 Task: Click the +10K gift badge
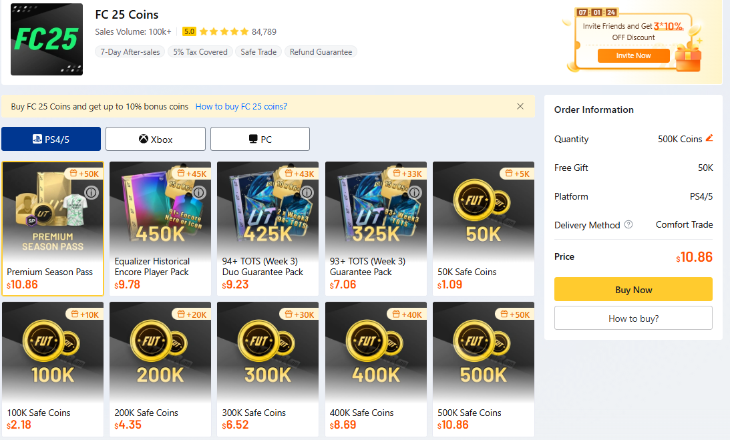85,314
